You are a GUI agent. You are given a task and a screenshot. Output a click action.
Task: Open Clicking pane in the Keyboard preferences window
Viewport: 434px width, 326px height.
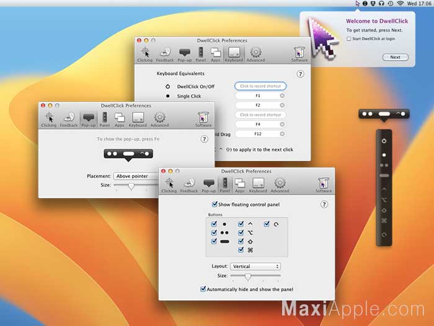pyautogui.click(x=144, y=55)
